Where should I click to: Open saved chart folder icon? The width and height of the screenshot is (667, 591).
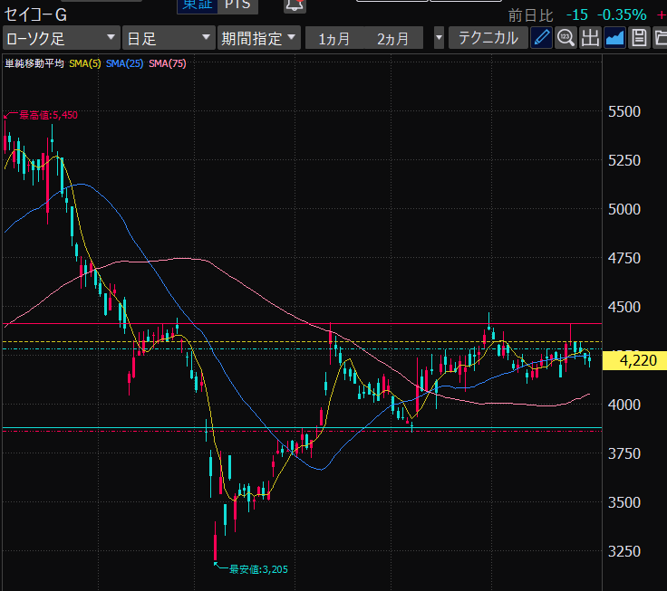660,38
